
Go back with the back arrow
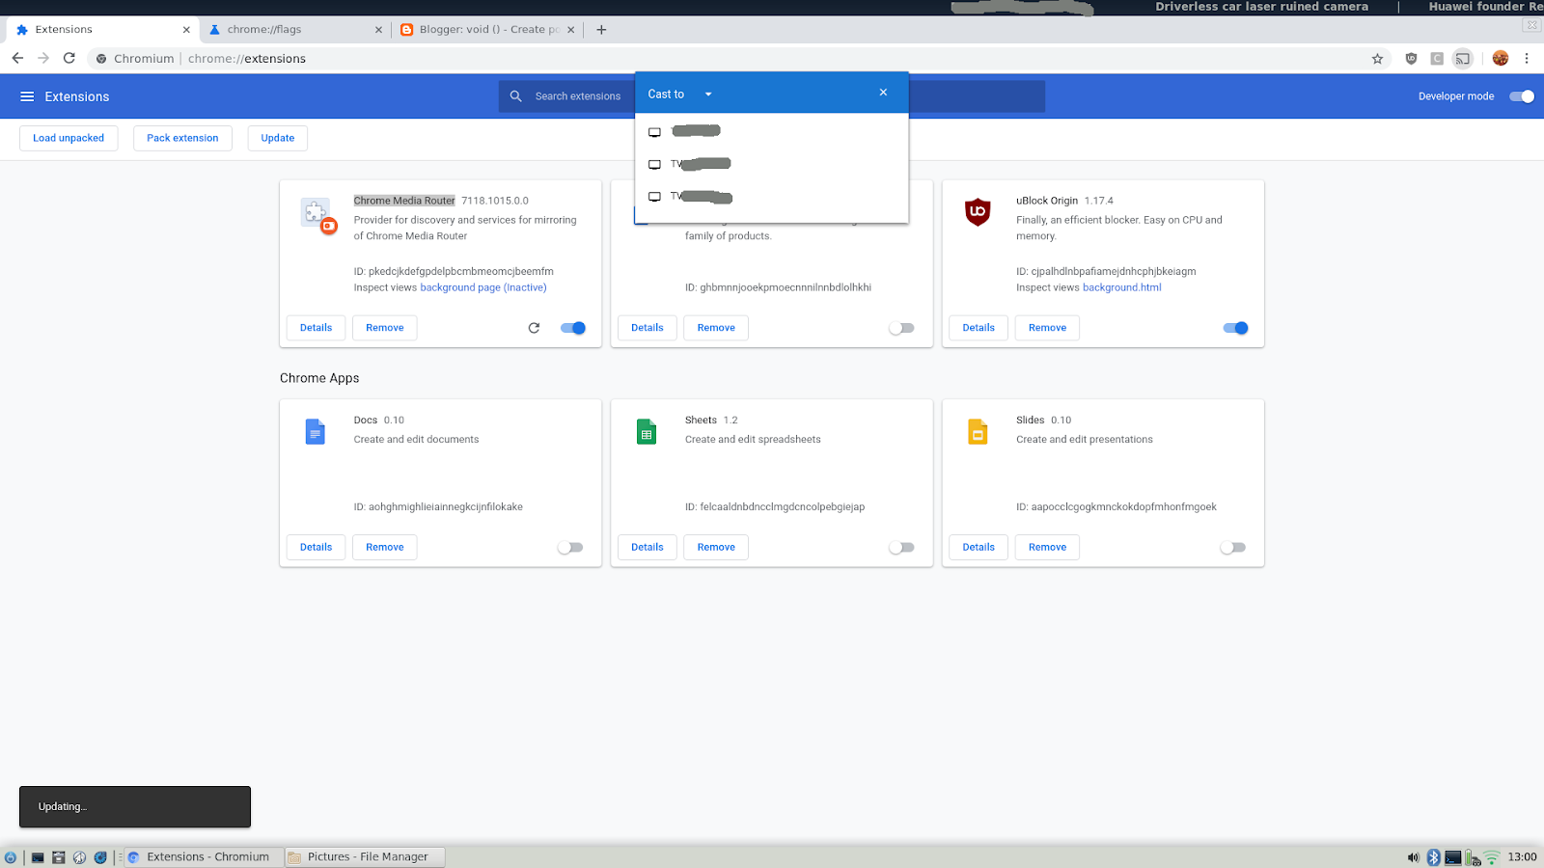[x=17, y=59]
